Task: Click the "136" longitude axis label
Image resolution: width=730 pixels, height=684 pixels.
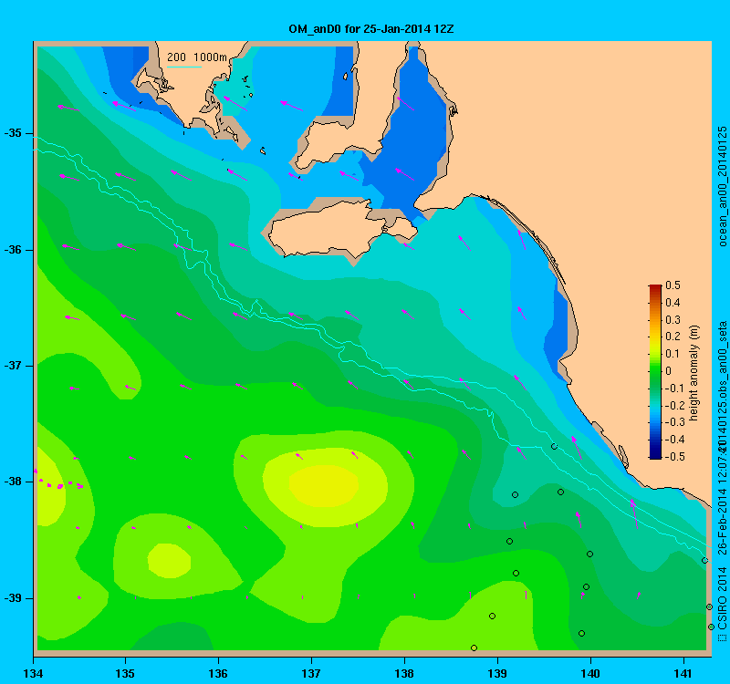Action: point(218,673)
